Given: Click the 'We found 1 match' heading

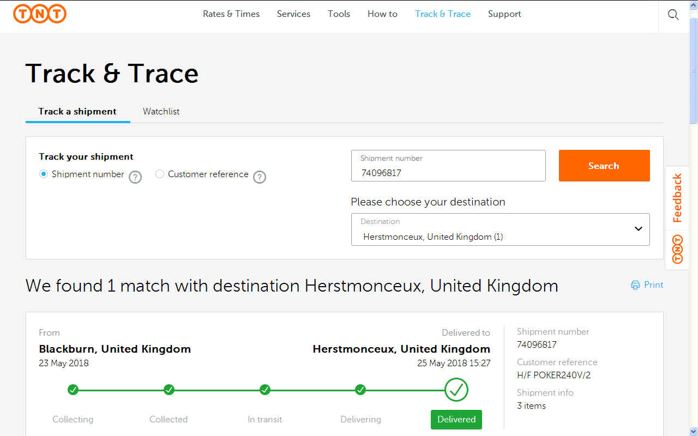Looking at the screenshot, I should tap(292, 286).
